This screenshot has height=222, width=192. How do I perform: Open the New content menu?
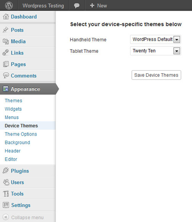point(99,6)
